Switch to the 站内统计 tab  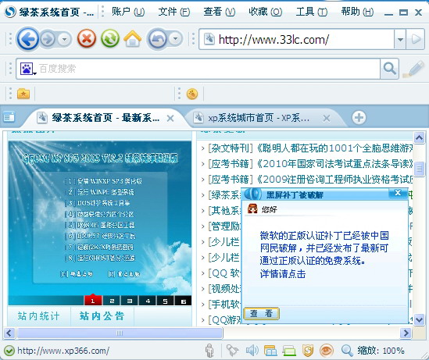pyautogui.click(x=39, y=316)
